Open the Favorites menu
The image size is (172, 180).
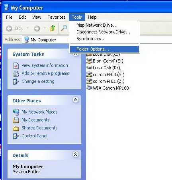click(x=57, y=17)
